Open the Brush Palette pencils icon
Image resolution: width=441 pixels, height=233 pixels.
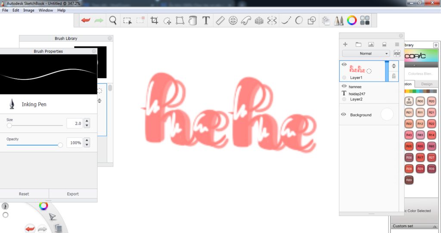pyautogui.click(x=339, y=21)
